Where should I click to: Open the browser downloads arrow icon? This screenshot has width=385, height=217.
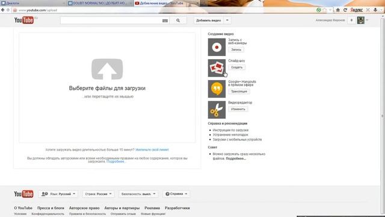point(375,10)
